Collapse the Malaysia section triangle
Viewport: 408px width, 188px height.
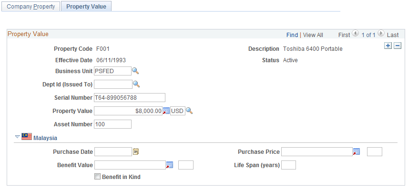pos(18,137)
